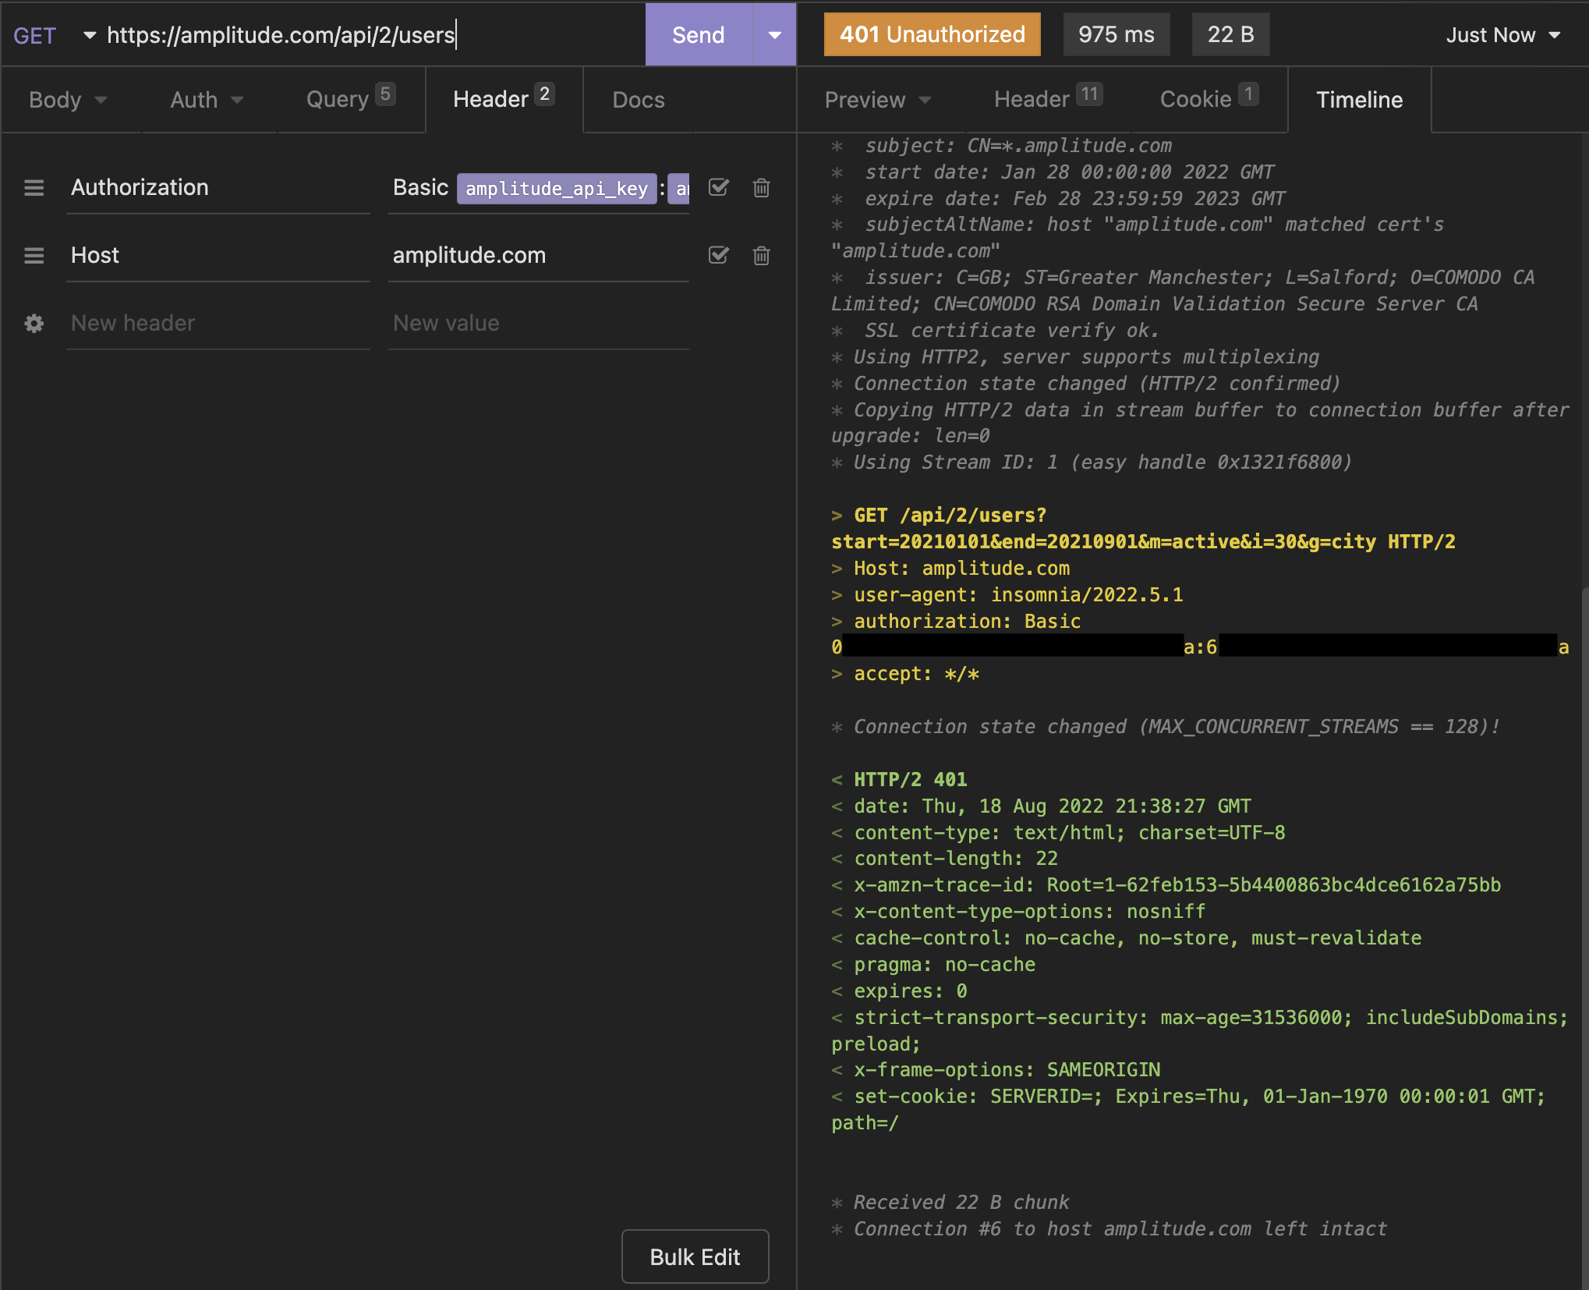Disable the Authorization header checkbox
The width and height of the screenshot is (1589, 1290).
718,188
